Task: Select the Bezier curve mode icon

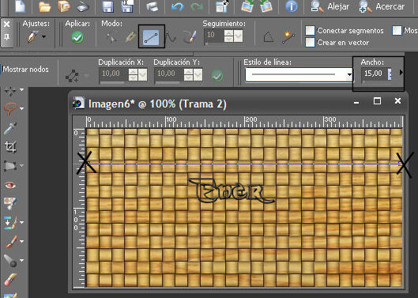Action: (171, 37)
